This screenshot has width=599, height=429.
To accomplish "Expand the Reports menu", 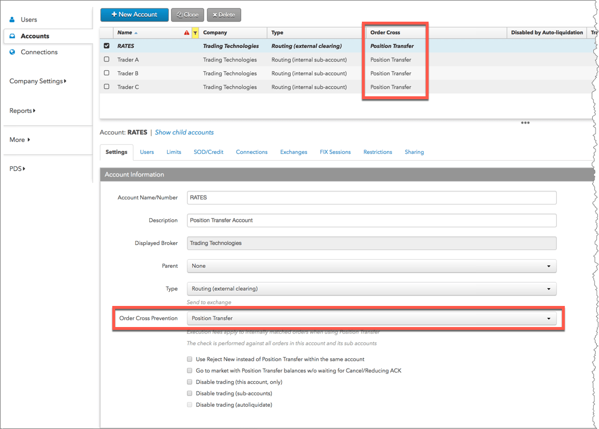I will pyautogui.click(x=23, y=111).
